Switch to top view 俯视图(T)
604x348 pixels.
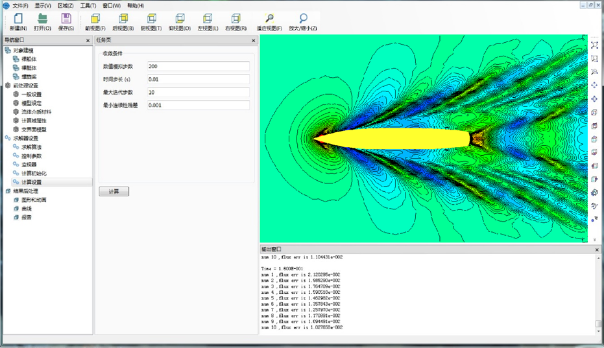151,22
